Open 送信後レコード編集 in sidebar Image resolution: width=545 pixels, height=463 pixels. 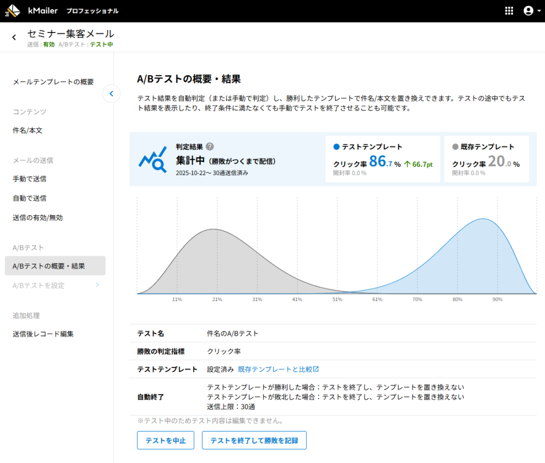click(x=43, y=334)
